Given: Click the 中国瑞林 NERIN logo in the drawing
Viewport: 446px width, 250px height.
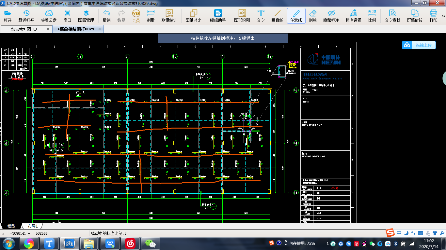Looking at the screenshot, I should 325,60.
